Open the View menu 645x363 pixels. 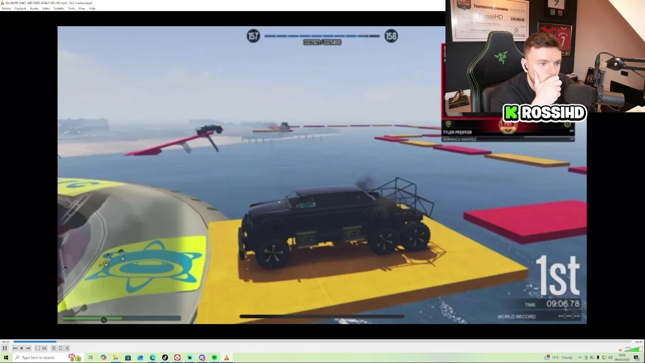pyautogui.click(x=82, y=9)
